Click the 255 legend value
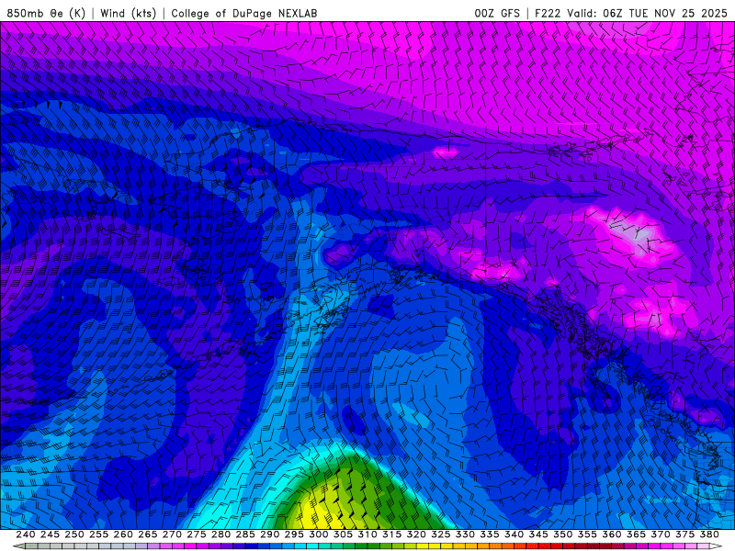The width and height of the screenshot is (735, 551). (x=98, y=534)
